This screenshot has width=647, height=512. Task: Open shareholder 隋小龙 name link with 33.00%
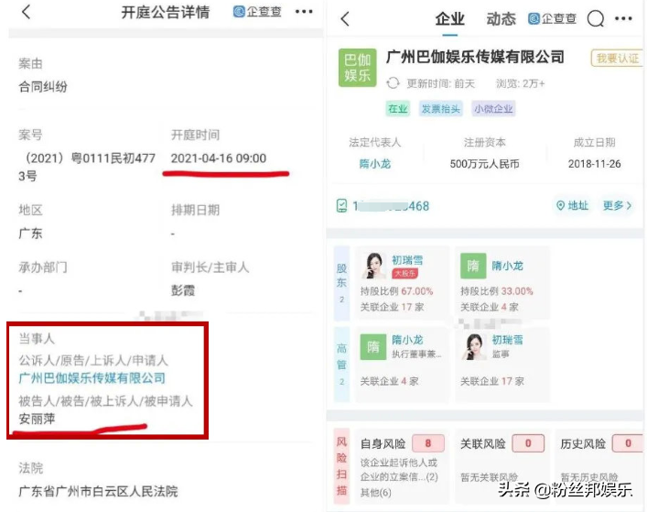508,266
